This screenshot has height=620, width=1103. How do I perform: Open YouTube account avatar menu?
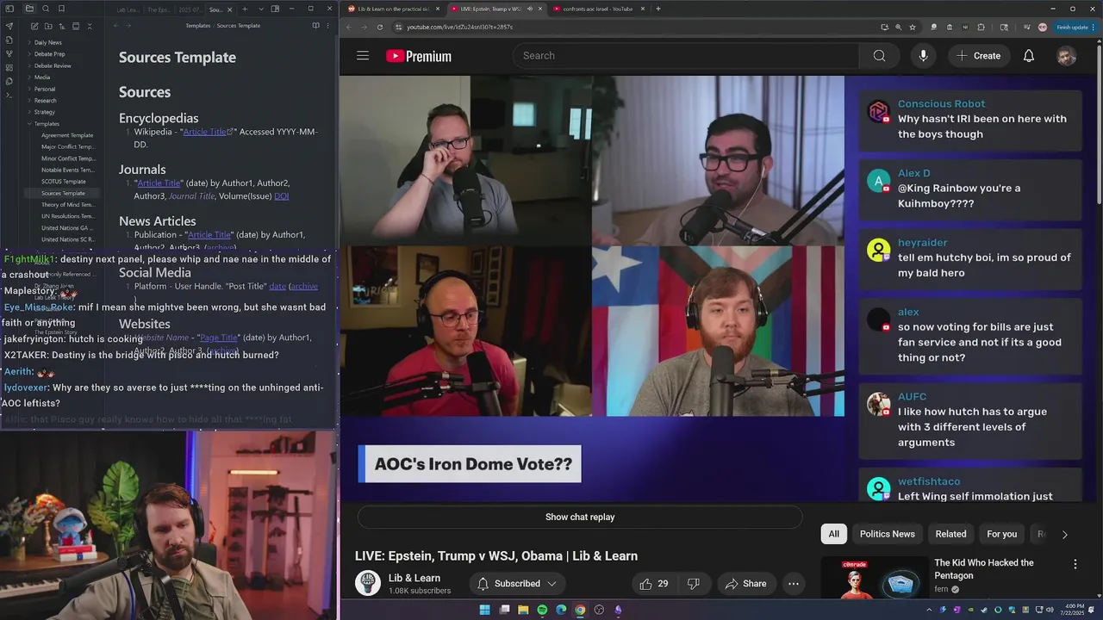coord(1067,56)
